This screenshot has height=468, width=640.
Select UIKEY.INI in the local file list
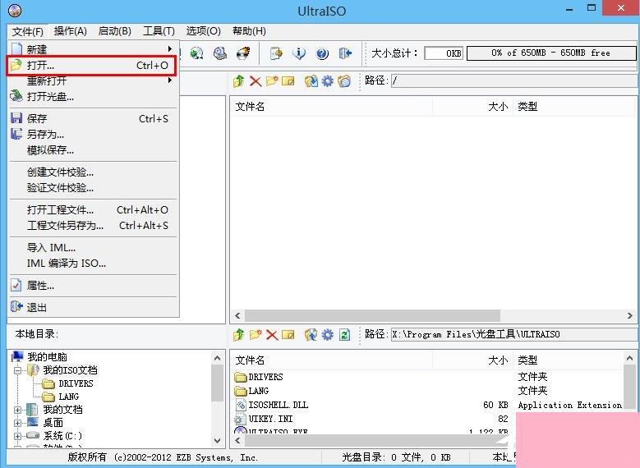tap(270, 419)
